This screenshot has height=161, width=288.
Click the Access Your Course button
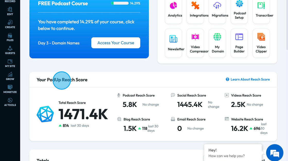(x=116, y=43)
